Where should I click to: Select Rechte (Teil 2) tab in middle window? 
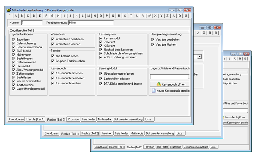click(x=90, y=133)
